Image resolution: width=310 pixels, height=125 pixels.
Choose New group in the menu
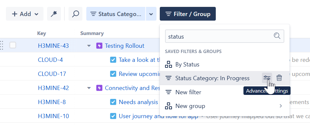[x=225, y=106]
